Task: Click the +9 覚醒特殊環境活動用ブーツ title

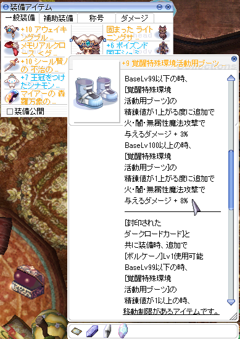Action: 173,64
